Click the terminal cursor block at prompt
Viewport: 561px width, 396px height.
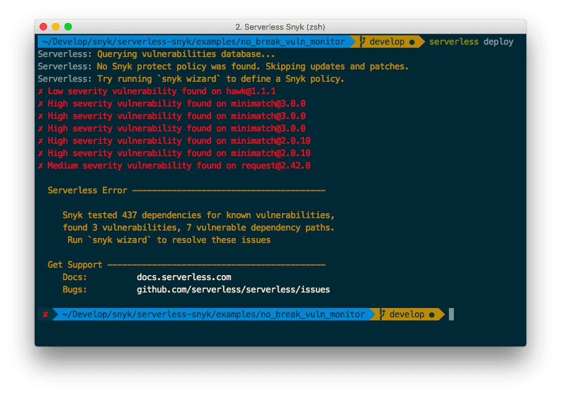[x=451, y=314]
